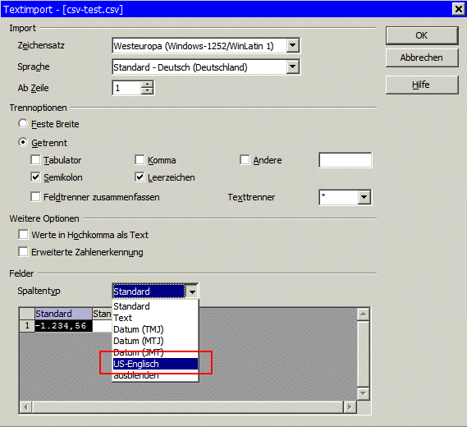Choose ausblenden from Spaltentyp list
Screen dimensions: 467x427
point(155,375)
